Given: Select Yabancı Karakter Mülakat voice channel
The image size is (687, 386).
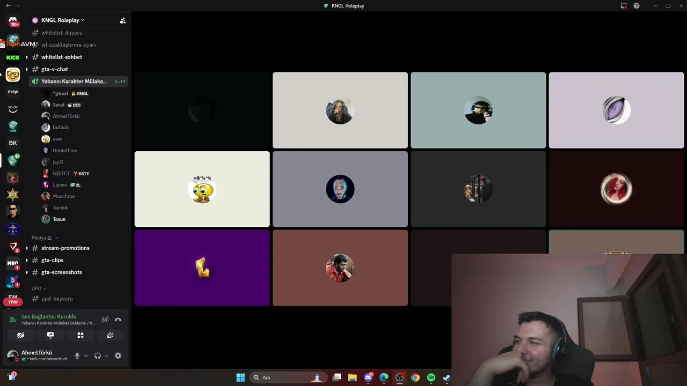Looking at the screenshot, I should (x=78, y=81).
